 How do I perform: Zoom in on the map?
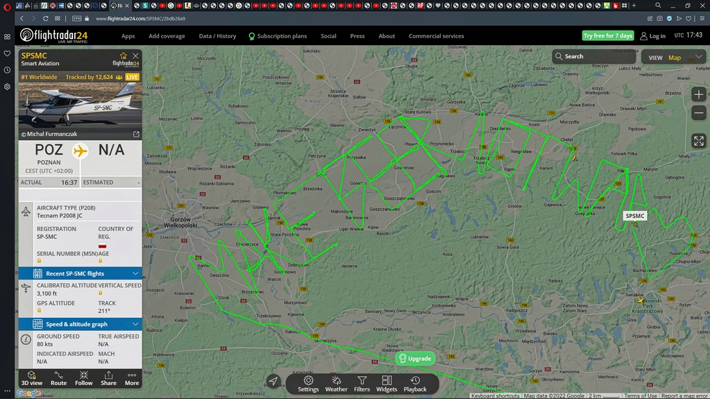pyautogui.click(x=699, y=94)
